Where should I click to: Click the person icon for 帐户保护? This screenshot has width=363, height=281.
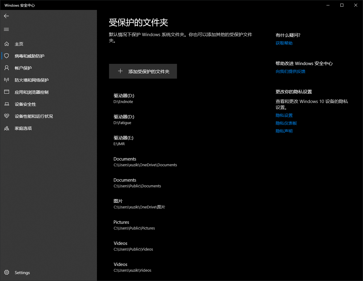point(7,68)
